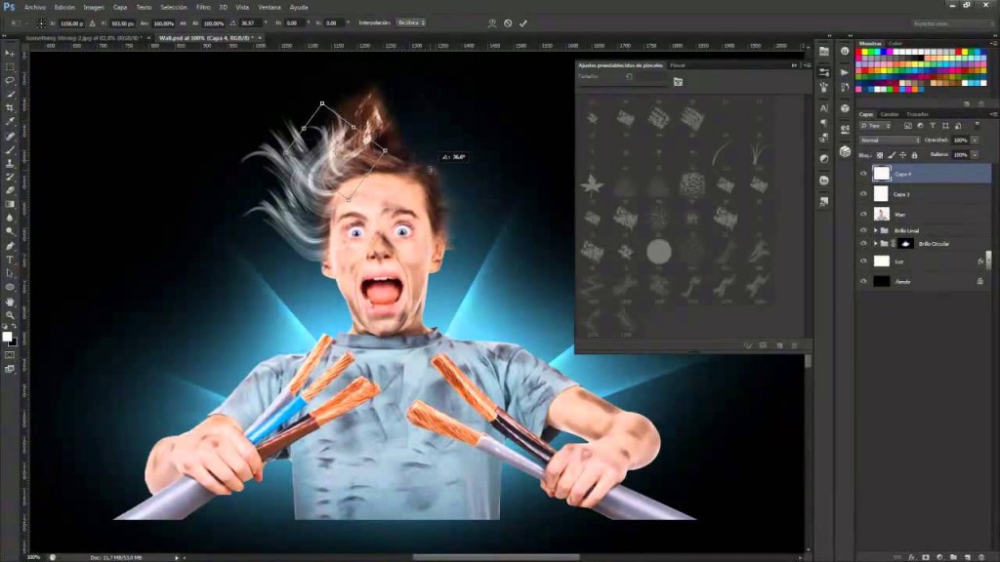Expand the Brillo Lineal group

pos(876,230)
